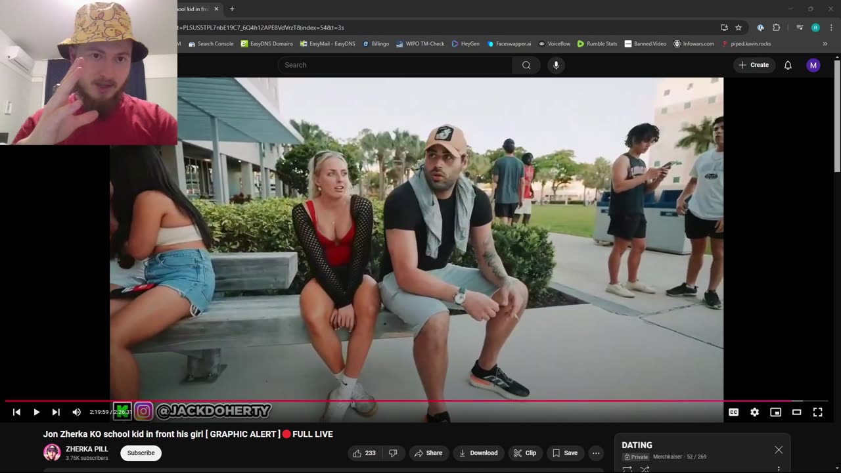Open media controls icon in toolbar
Image resolution: width=841 pixels, height=473 pixels.
800,28
